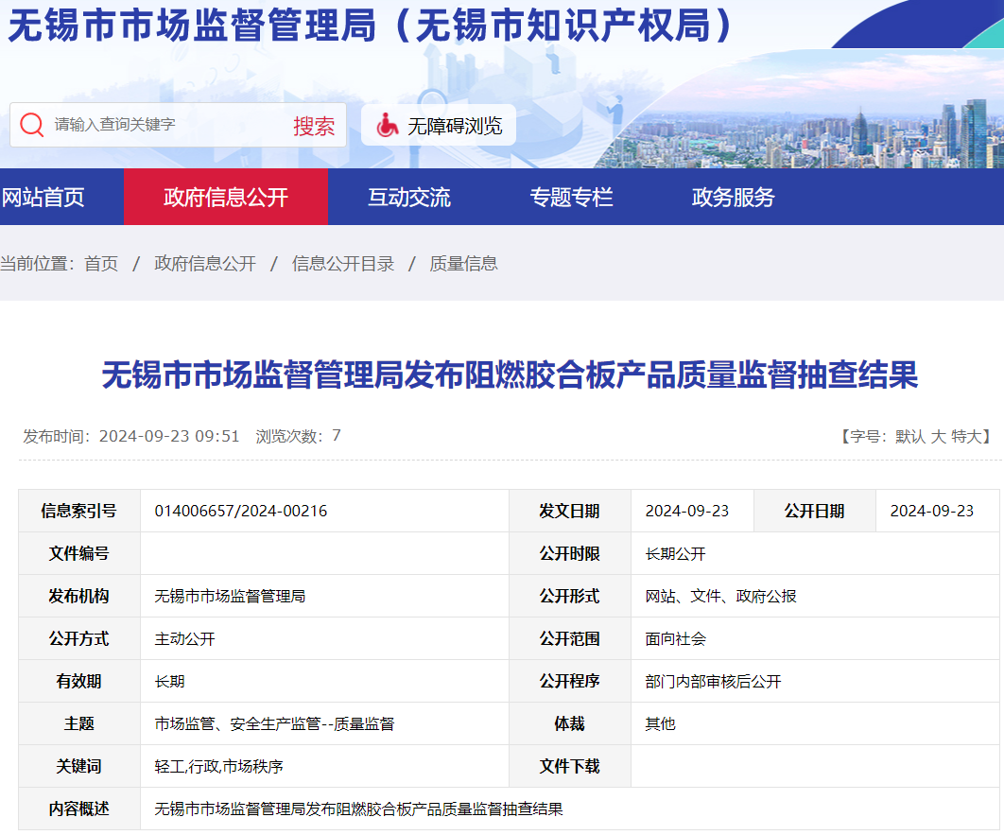
Task: Click 政府信息公开 in the breadcrumb
Action: tap(205, 264)
